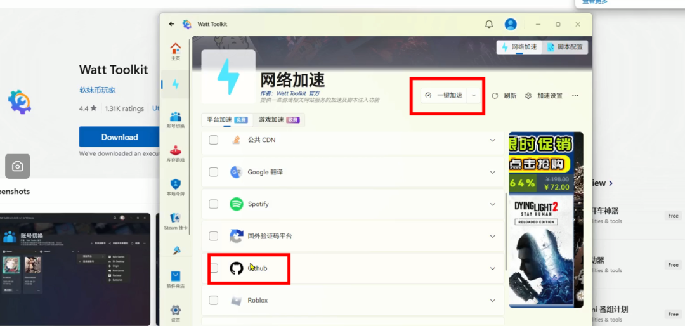This screenshot has width=685, height=326.
Task: Click the Roblox row label
Action: 258,300
